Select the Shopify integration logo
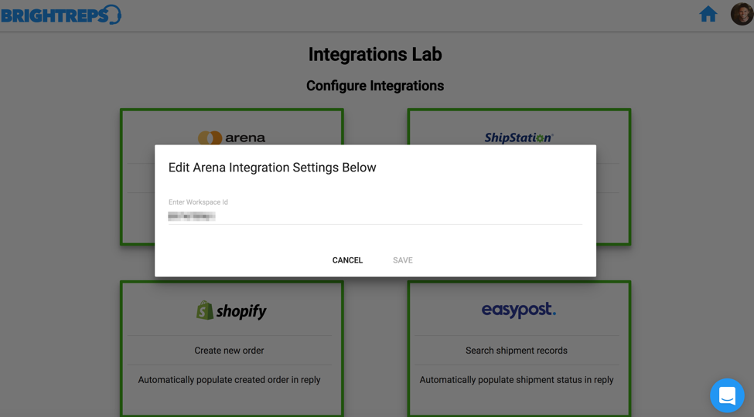Screen dimensions: 754x417 [231, 311]
